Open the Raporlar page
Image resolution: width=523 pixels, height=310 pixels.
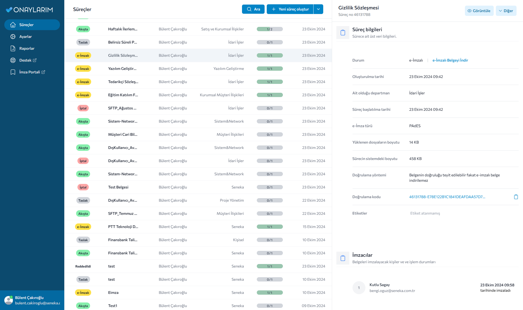[x=27, y=48]
